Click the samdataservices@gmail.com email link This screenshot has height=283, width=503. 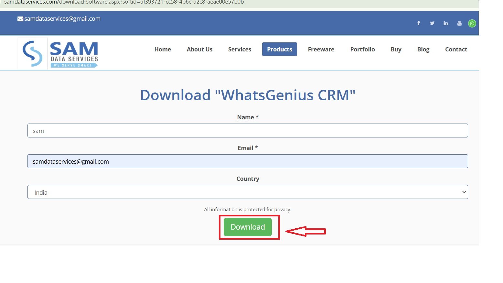click(x=62, y=18)
